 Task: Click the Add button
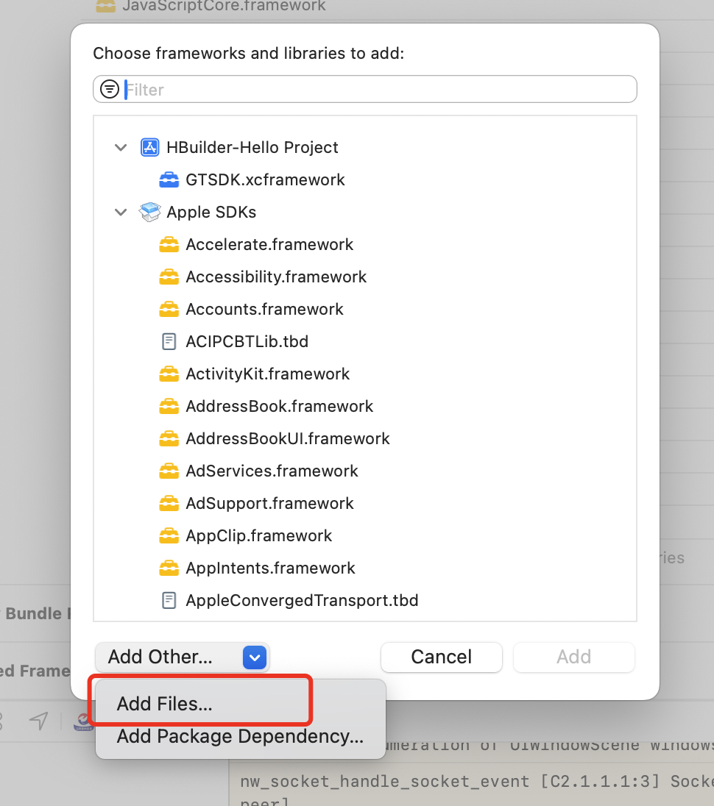click(x=573, y=657)
